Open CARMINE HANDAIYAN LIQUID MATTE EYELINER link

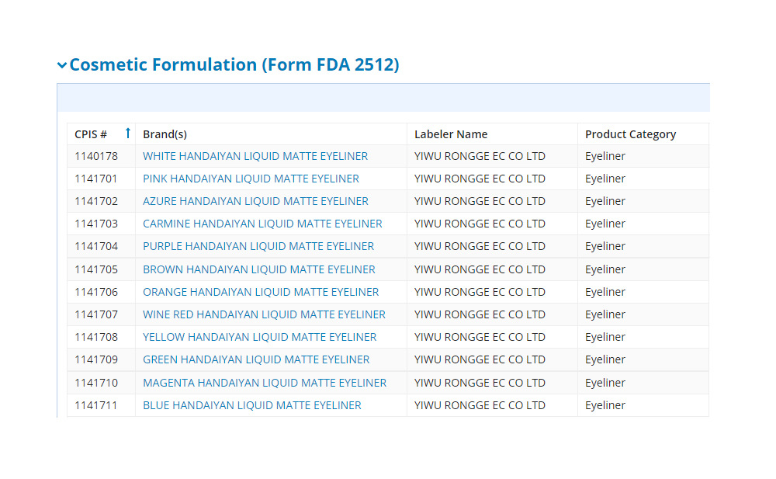click(x=262, y=224)
